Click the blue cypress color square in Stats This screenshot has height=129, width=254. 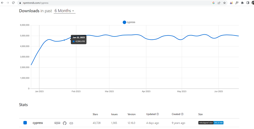click(25, 123)
